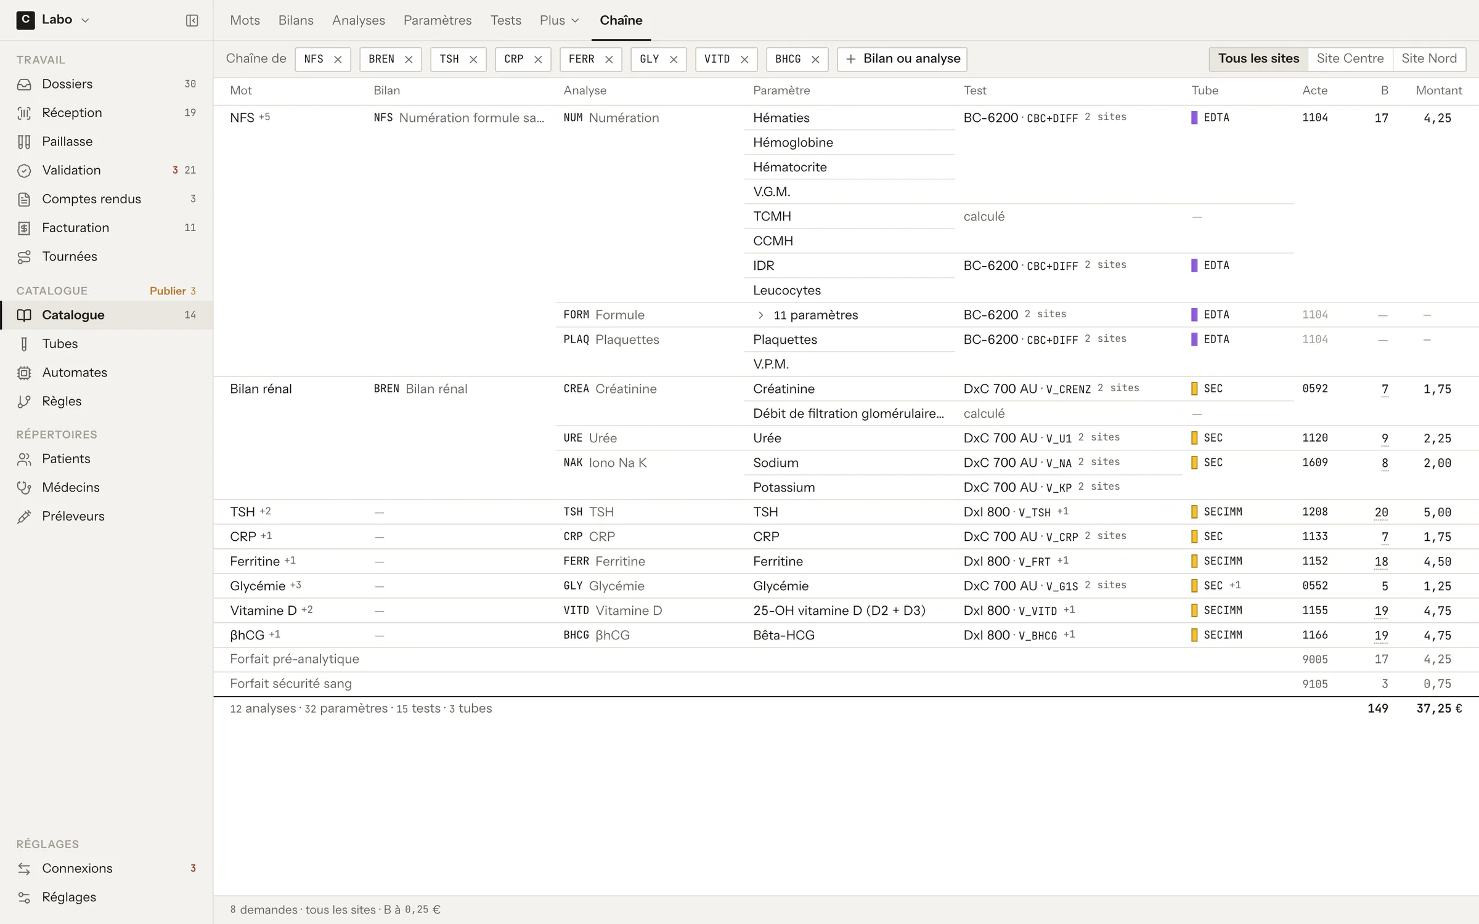Open the Tournées route icon
The width and height of the screenshot is (1479, 924).
click(24, 257)
